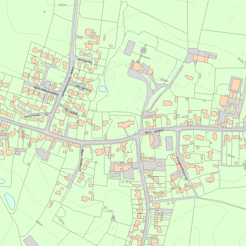Click the St Andrews Road label

[x=182, y=168]
